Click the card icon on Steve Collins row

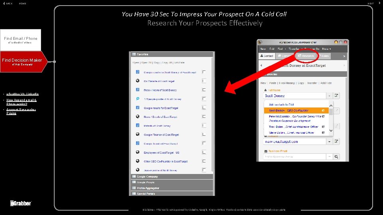point(323,133)
